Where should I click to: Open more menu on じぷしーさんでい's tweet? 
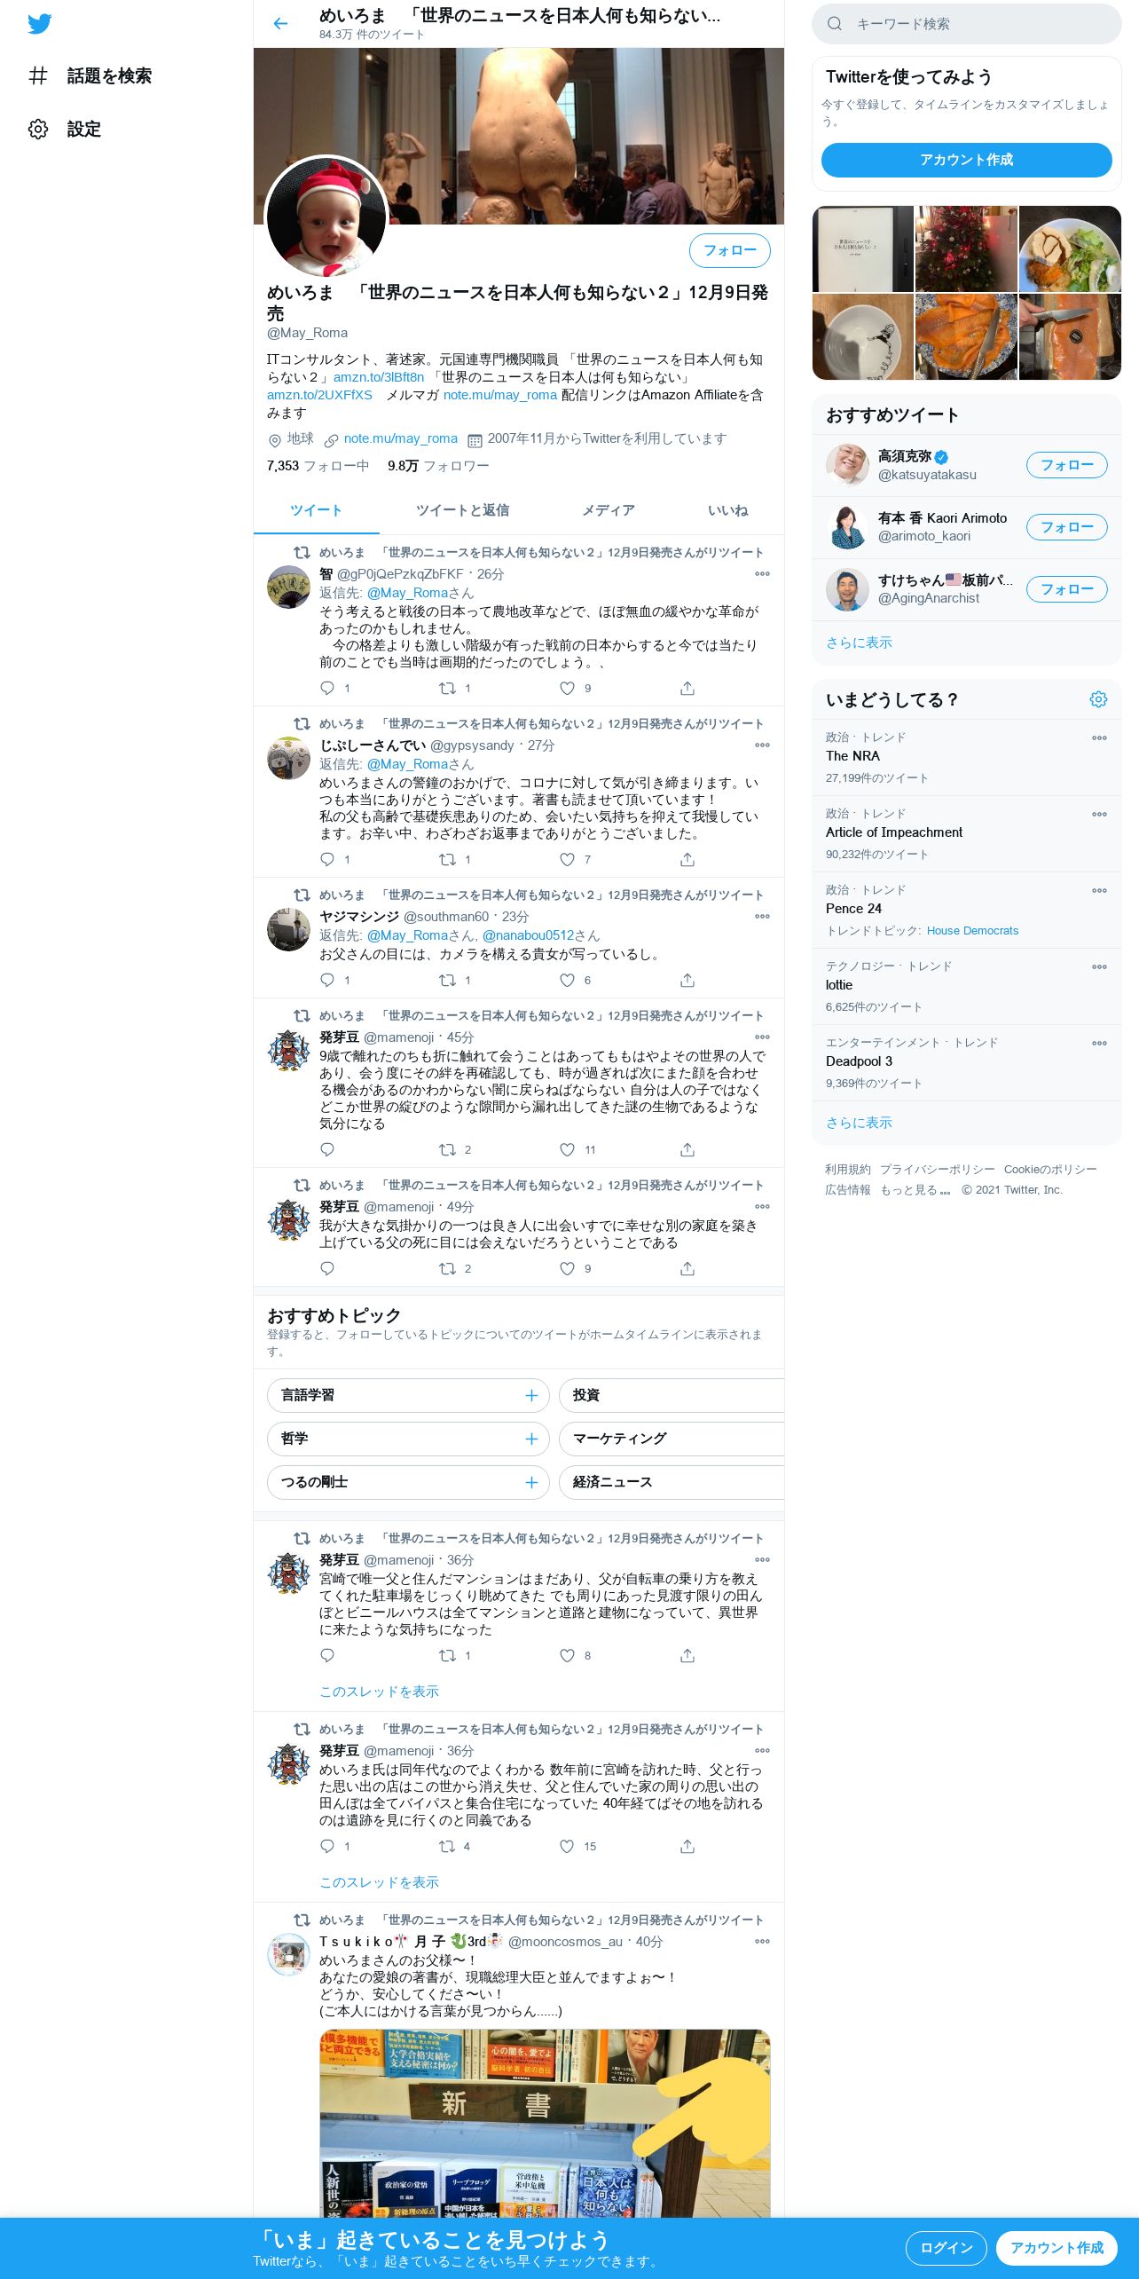click(x=762, y=745)
